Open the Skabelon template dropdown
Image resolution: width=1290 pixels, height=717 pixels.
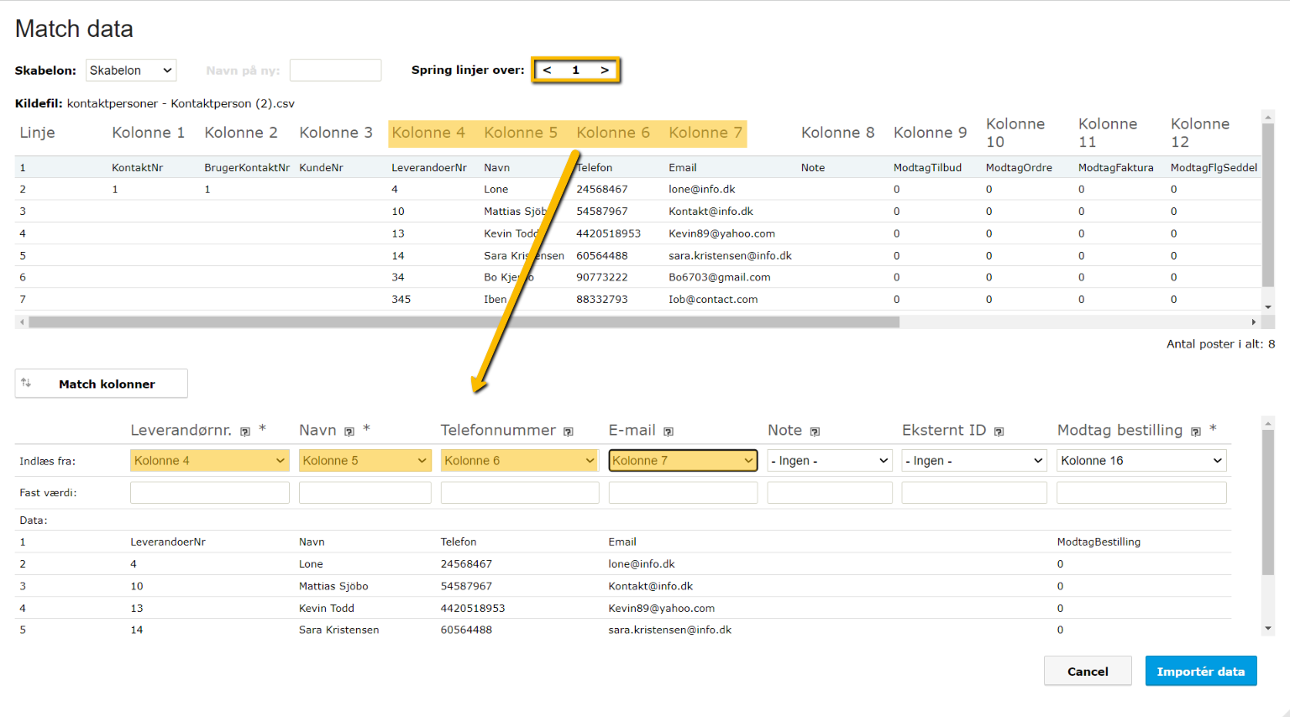coord(131,71)
